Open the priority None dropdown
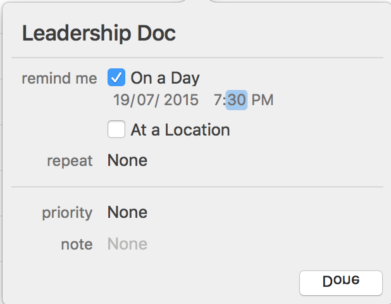The height and width of the screenshot is (304, 391). point(127,212)
